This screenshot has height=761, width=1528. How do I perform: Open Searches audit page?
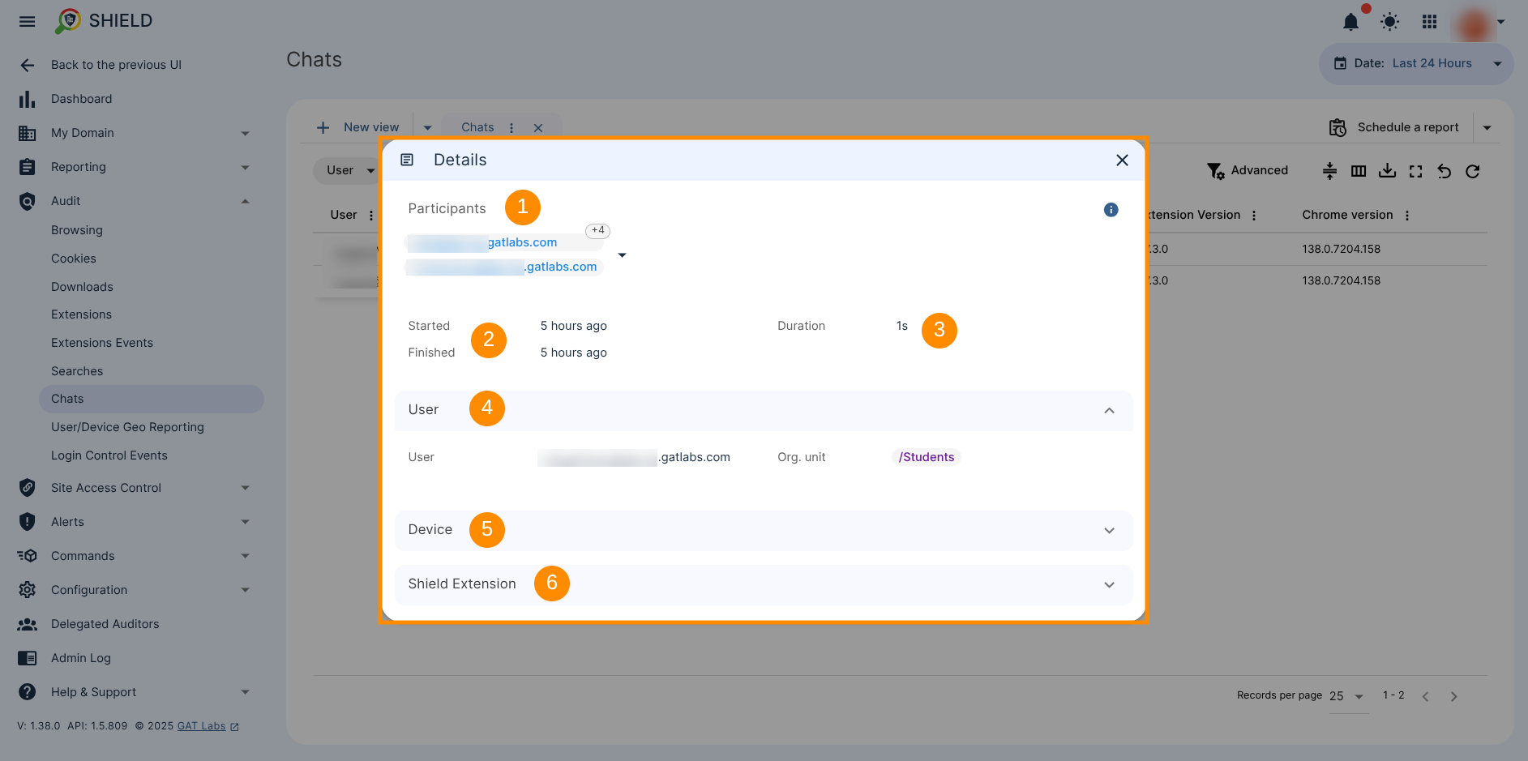(x=77, y=371)
